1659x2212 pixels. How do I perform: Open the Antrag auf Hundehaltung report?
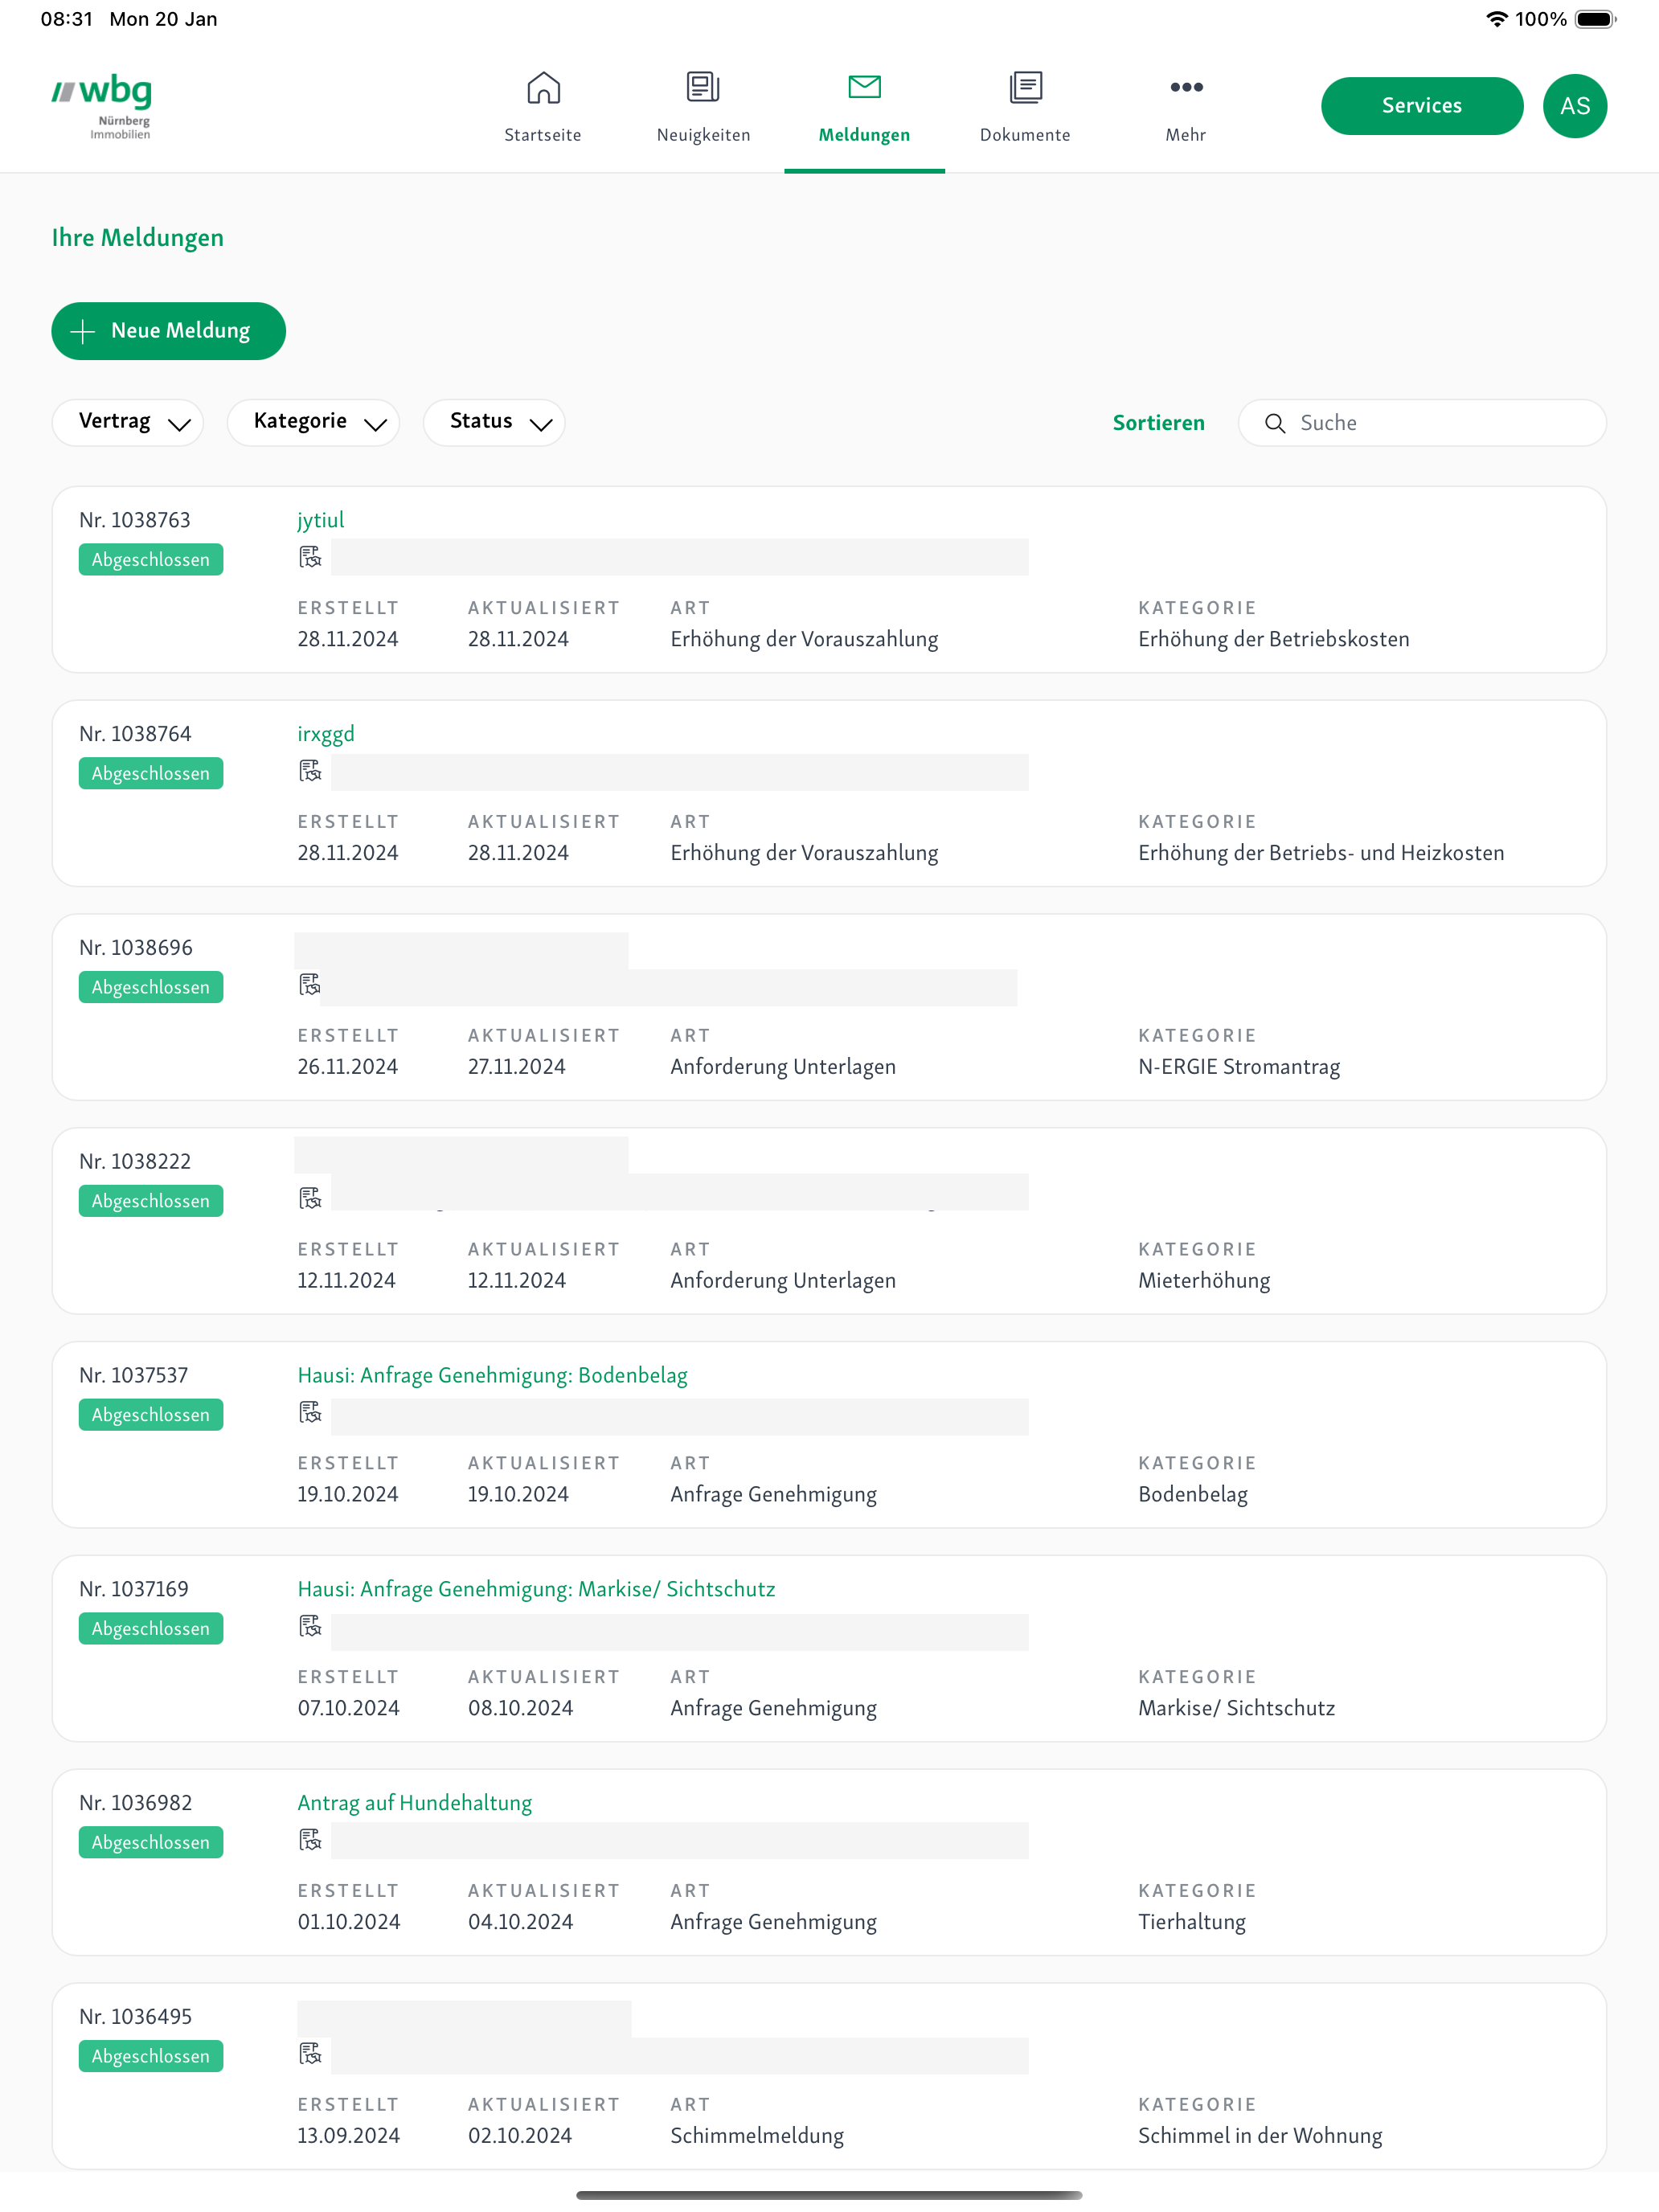(414, 1803)
